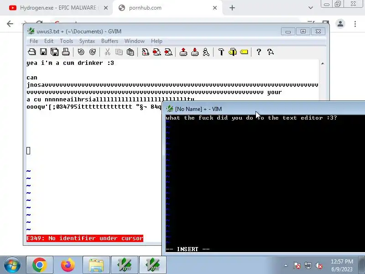Open Syntax menu in GVIM
365x274 pixels.
(x=87, y=41)
